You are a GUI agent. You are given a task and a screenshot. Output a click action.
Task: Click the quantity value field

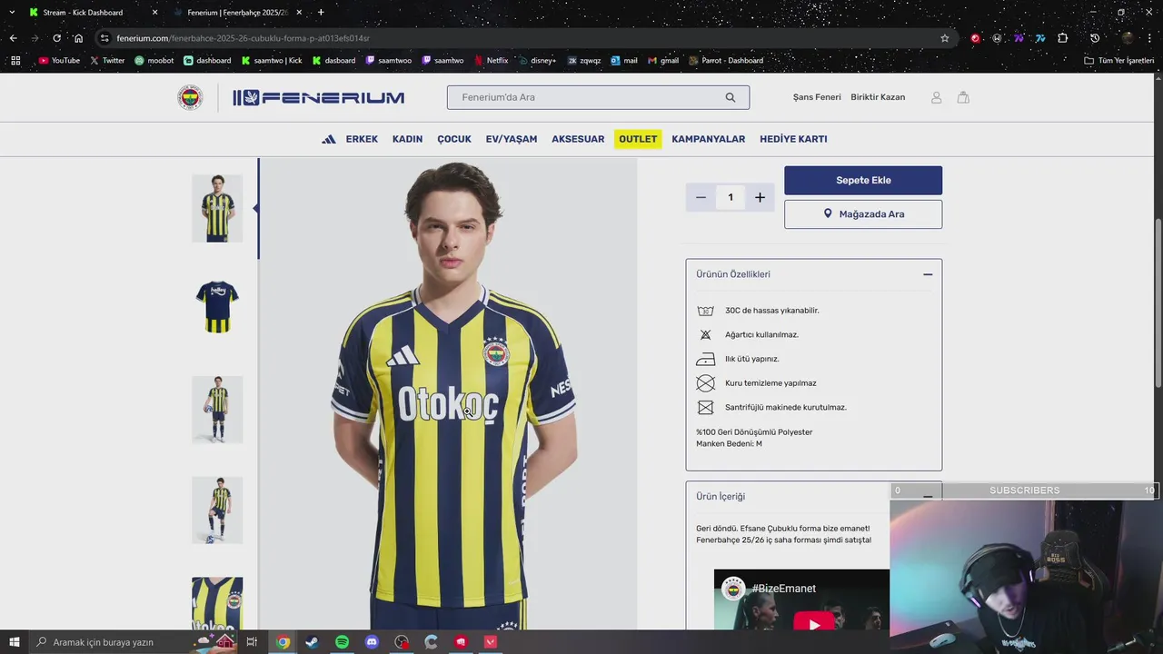click(731, 197)
